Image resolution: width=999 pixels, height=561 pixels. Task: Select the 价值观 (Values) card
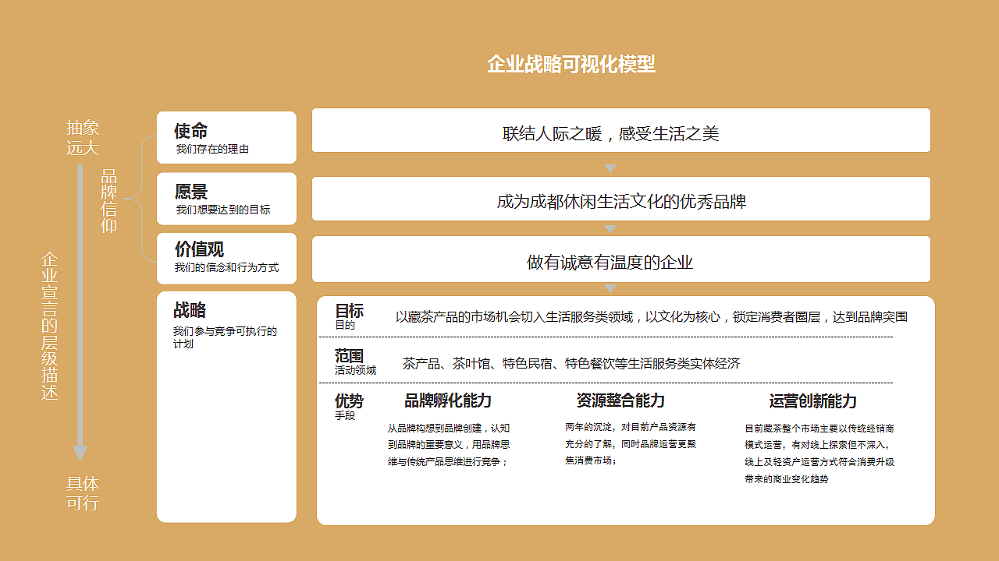pyautogui.click(x=226, y=258)
